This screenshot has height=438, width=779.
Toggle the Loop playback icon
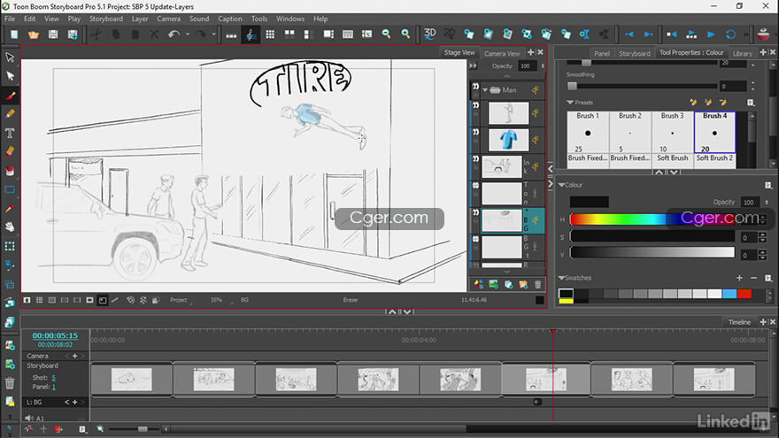click(730, 35)
